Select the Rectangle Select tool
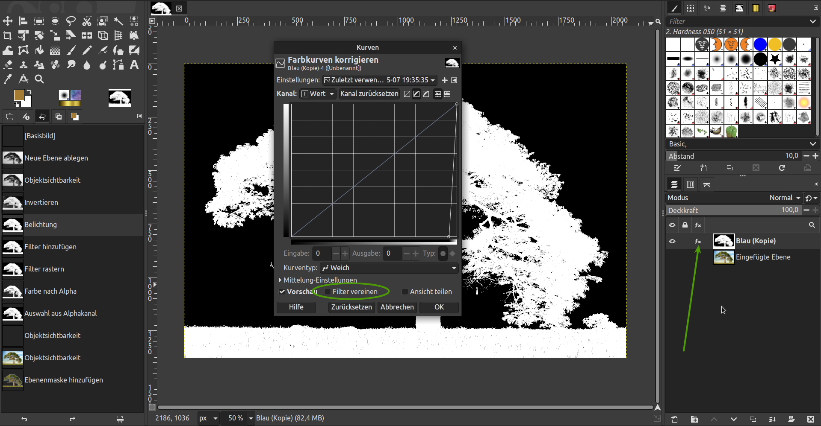821x426 pixels. tap(39, 21)
